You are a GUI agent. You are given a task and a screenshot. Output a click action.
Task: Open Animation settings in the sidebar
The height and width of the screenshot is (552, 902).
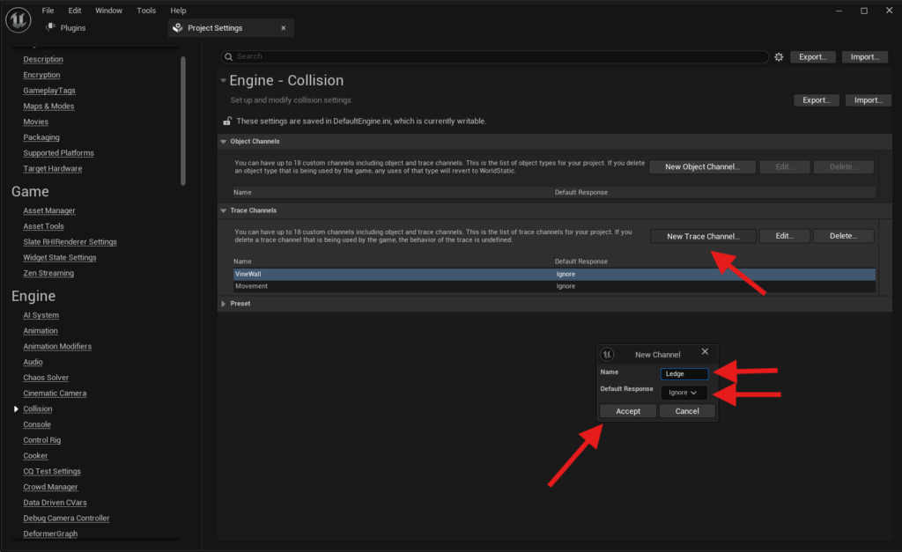(41, 331)
